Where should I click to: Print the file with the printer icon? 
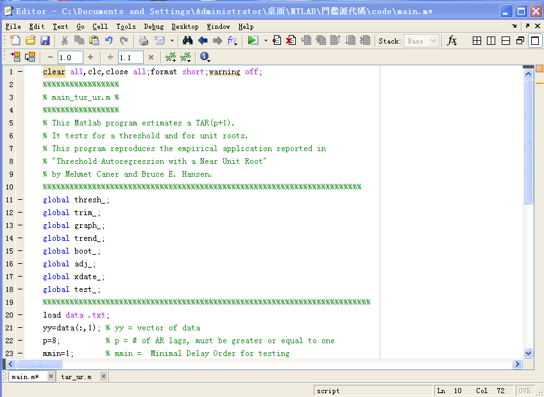point(144,40)
